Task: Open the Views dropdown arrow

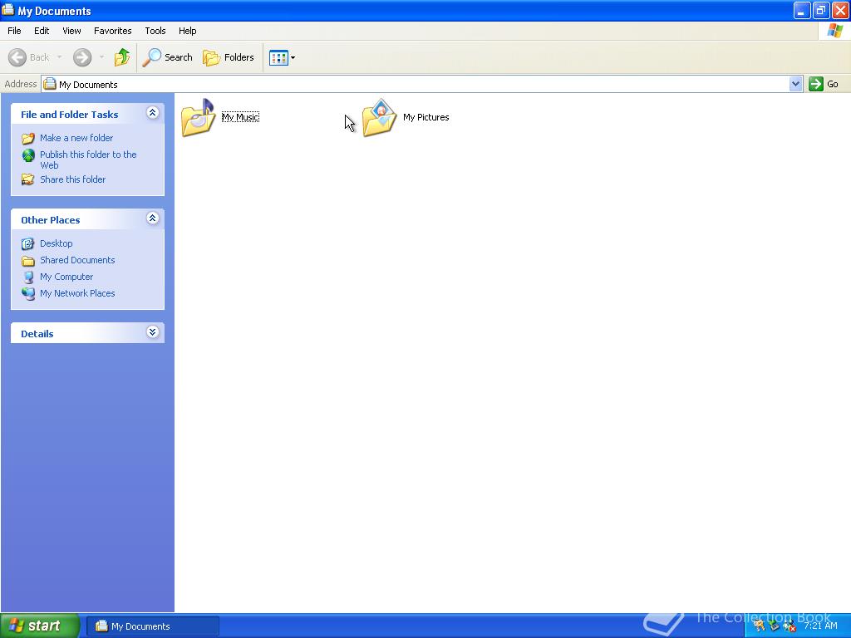Action: point(293,57)
